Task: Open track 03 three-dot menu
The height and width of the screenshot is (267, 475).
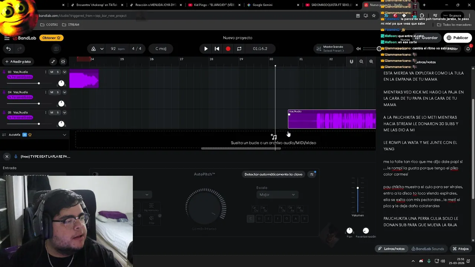Action: pos(46,72)
